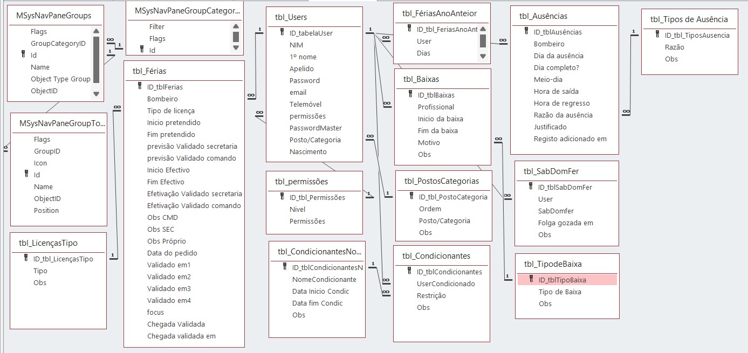Click the key icon beside ID_tblSabDomFer
This screenshot has height=353, width=748.
pos(531,186)
